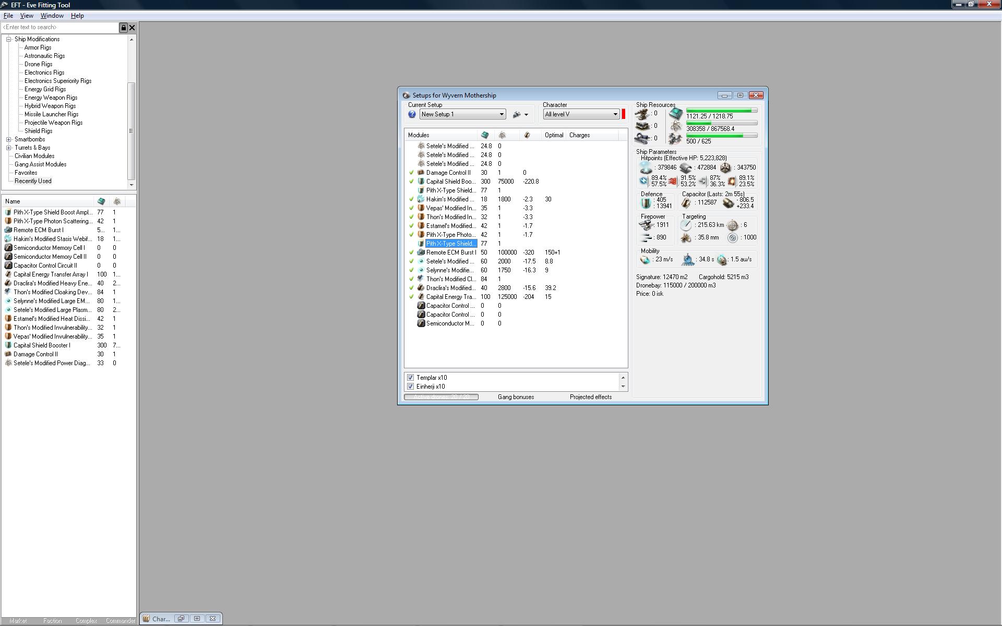Open the Window menu

[x=52, y=16]
